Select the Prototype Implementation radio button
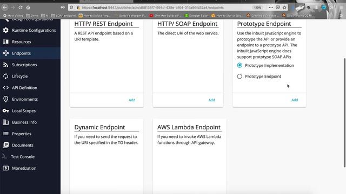This screenshot has height=194, width=346. click(239, 65)
